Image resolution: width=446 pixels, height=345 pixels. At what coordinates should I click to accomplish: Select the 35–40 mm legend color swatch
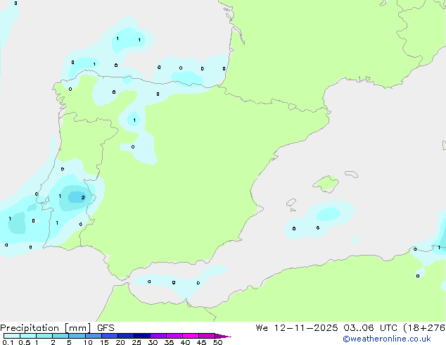pyautogui.click(x=174, y=336)
